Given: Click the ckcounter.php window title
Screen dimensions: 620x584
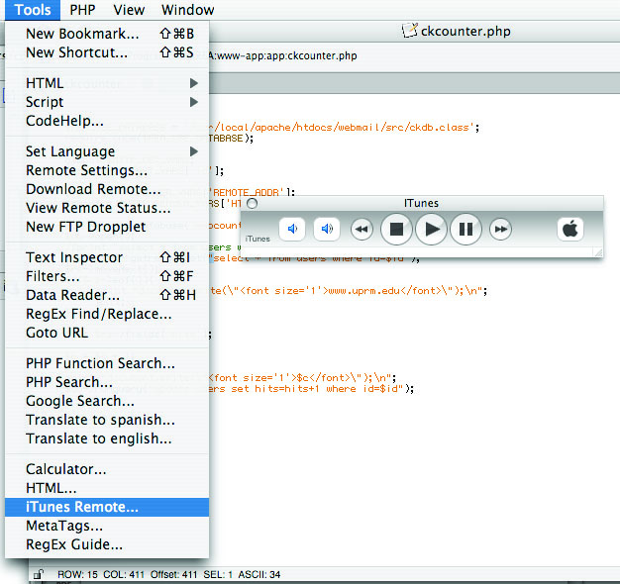Looking at the screenshot, I should click(x=465, y=32).
